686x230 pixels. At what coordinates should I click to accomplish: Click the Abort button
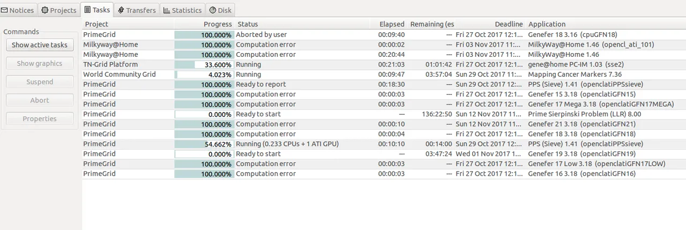(x=40, y=100)
